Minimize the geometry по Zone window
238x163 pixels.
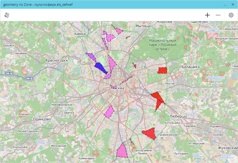coord(225,5)
